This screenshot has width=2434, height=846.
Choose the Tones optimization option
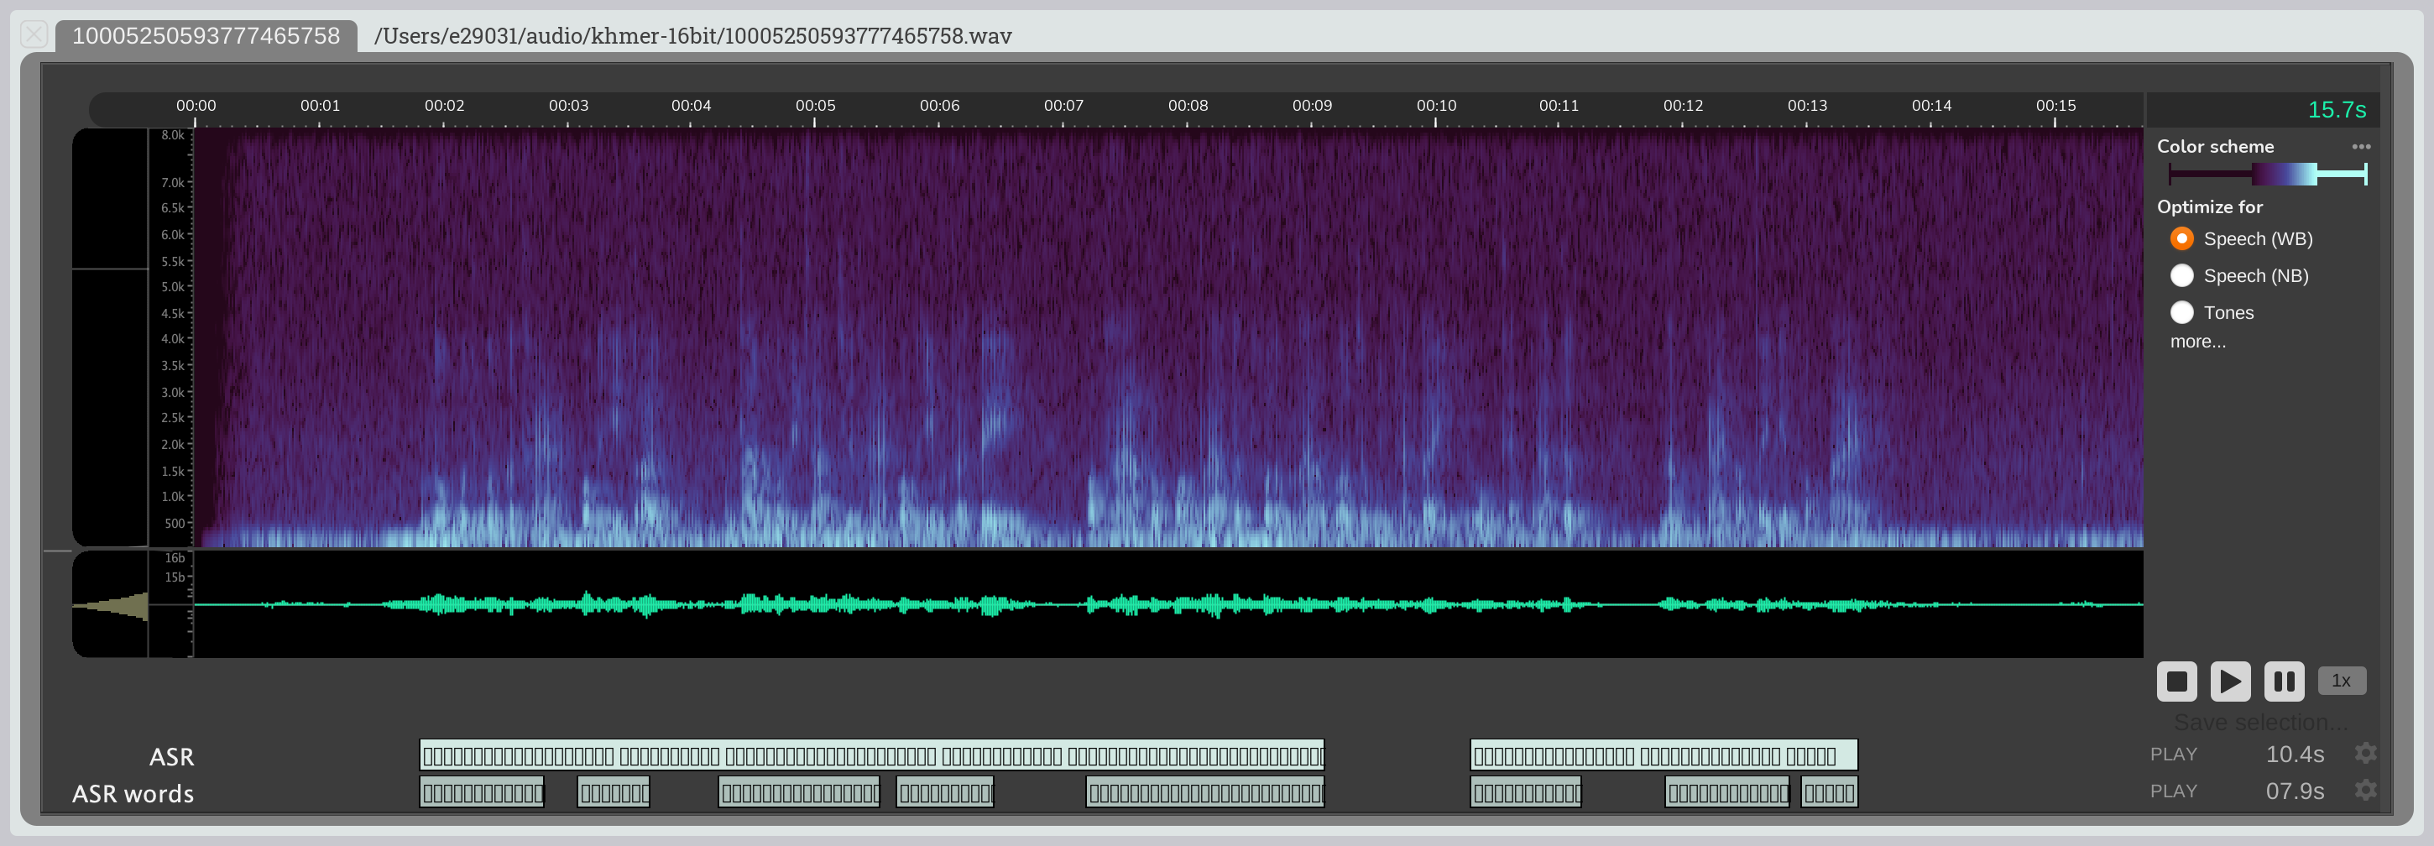2181,313
